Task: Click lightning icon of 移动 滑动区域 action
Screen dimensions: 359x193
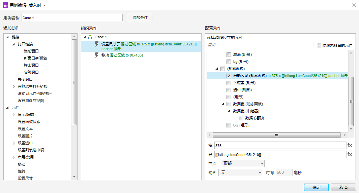Action: pyautogui.click(x=97, y=55)
